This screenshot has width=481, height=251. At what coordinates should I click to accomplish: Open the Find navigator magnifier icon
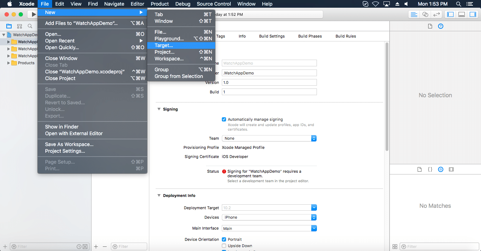coord(30,26)
